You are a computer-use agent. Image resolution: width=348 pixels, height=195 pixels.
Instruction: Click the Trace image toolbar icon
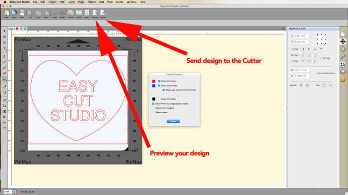coord(79,13)
